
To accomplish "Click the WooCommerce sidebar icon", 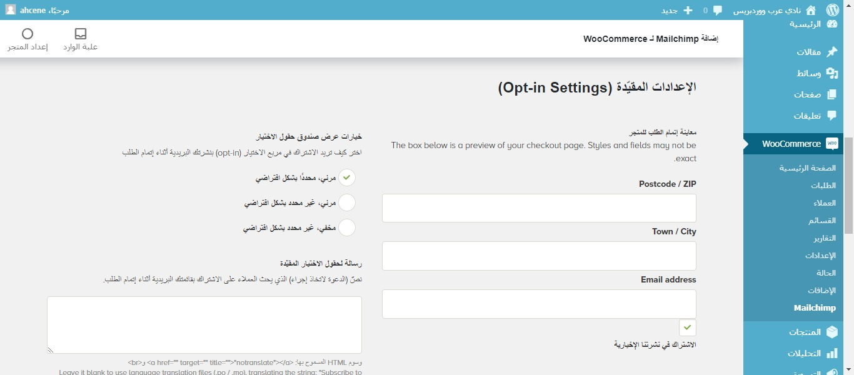I will coord(831,144).
